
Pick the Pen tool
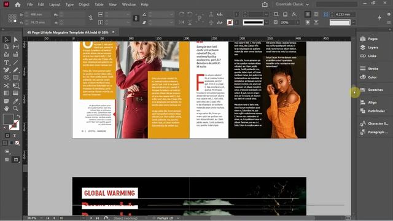coord(7,70)
